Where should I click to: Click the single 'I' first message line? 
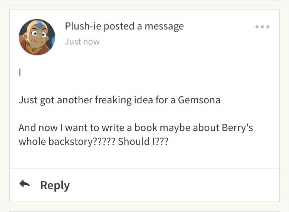pos(20,72)
